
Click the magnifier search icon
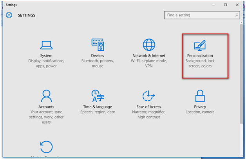pos(237,15)
